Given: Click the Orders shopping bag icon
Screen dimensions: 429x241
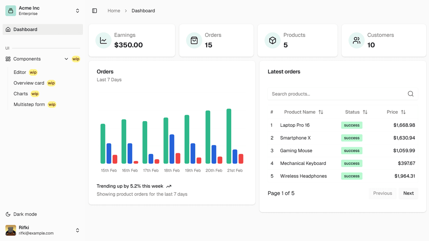Looking at the screenshot, I should click(x=194, y=40).
